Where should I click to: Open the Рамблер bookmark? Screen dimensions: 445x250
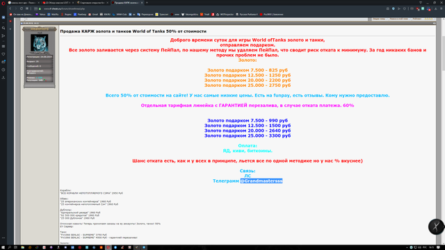point(80,15)
